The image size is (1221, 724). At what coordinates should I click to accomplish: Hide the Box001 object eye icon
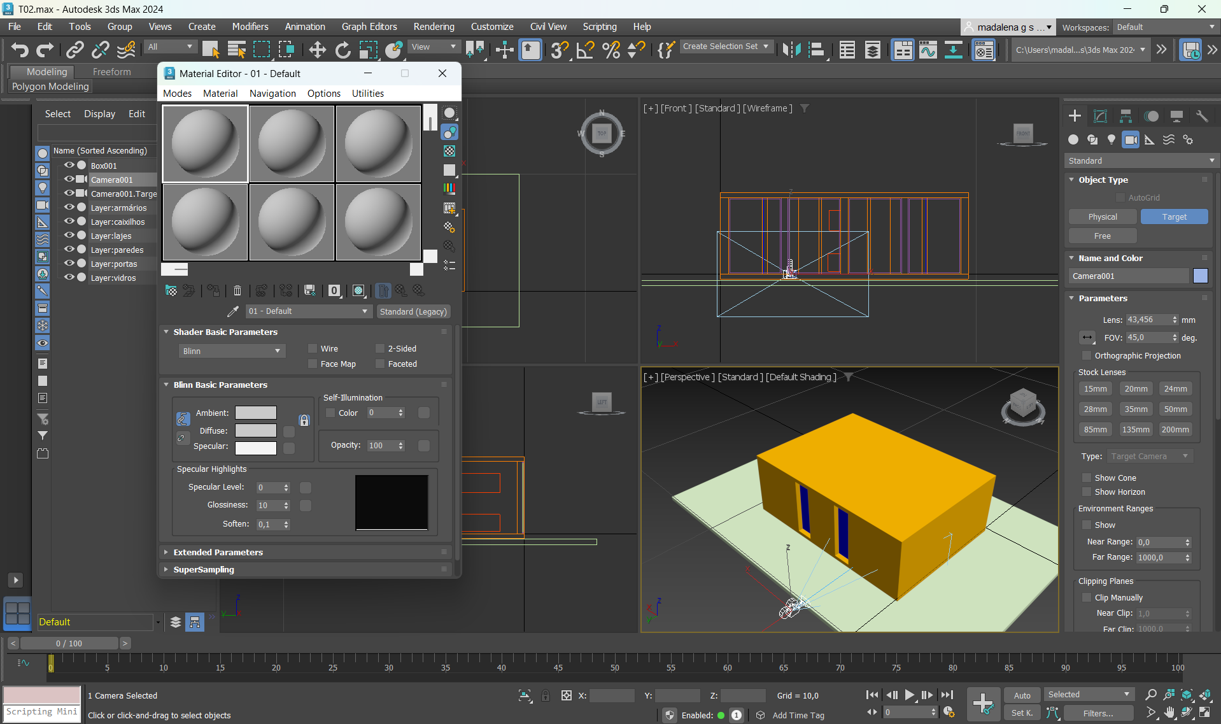click(69, 166)
